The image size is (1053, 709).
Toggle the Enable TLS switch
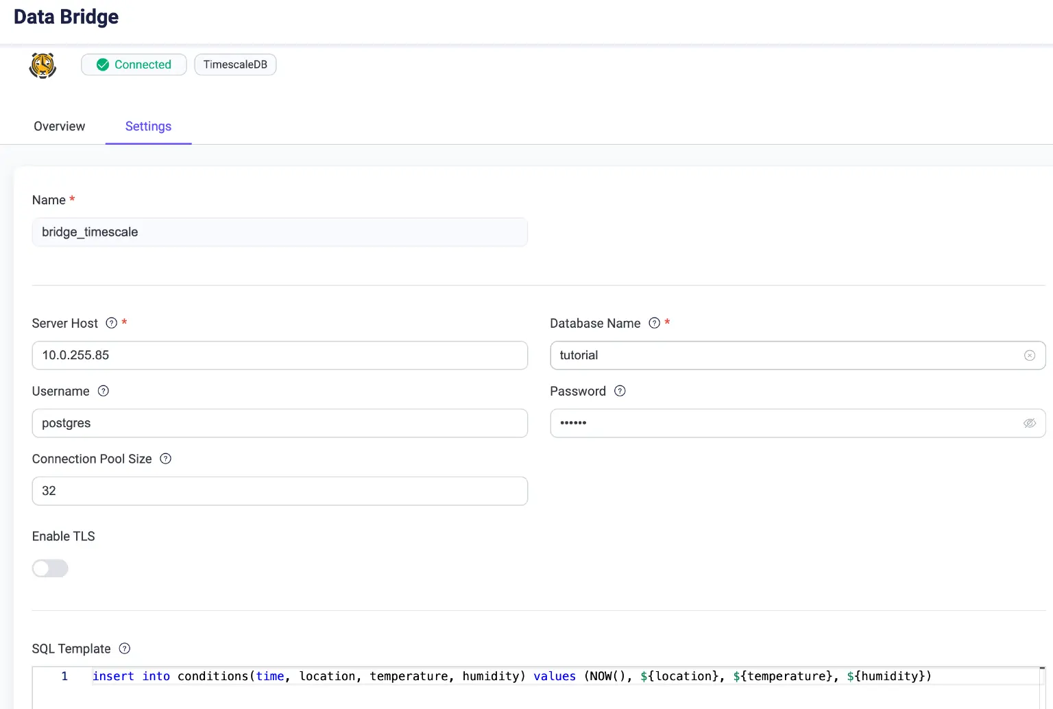50,568
